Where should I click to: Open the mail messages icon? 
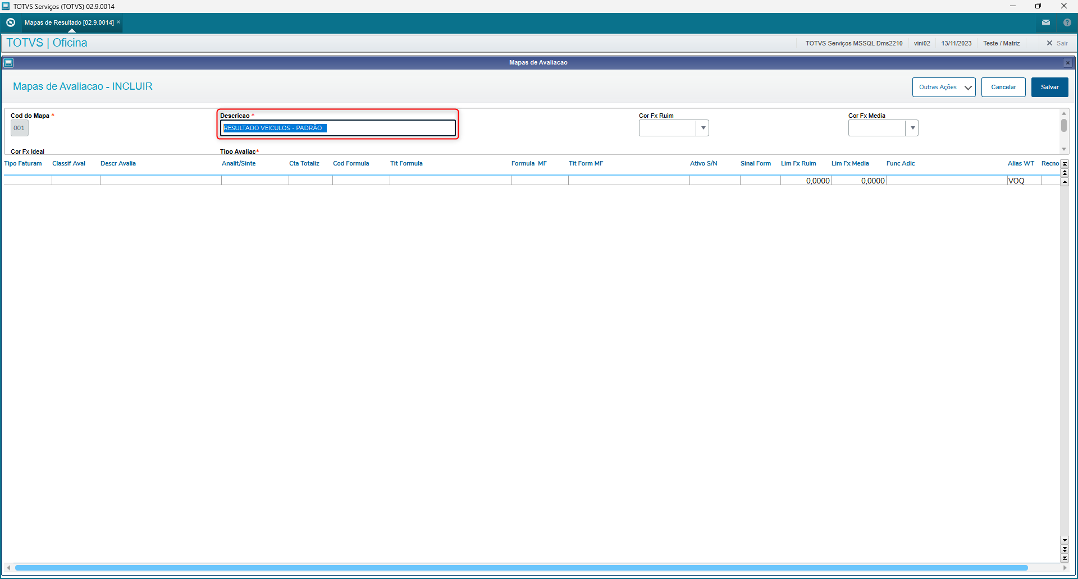pos(1046,22)
